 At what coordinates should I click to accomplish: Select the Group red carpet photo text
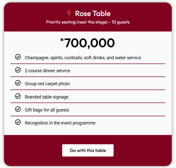point(47,84)
